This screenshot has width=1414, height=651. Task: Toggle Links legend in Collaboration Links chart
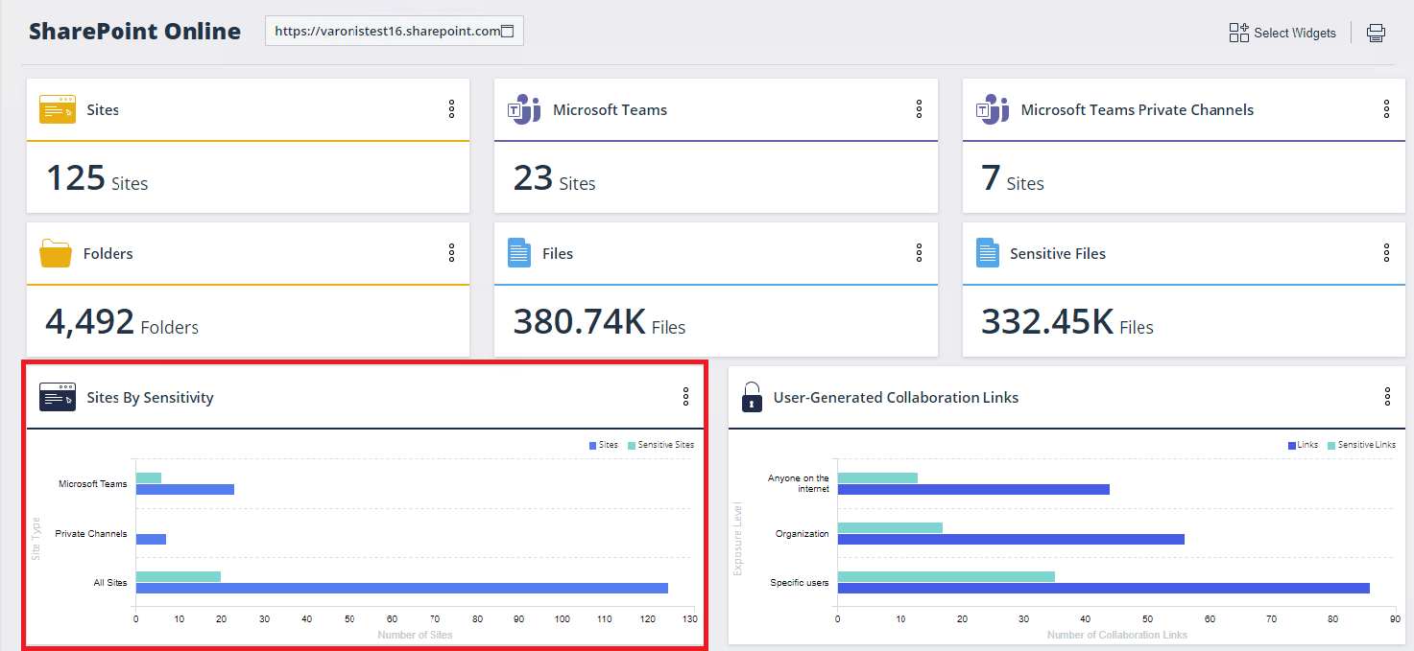(x=1304, y=445)
